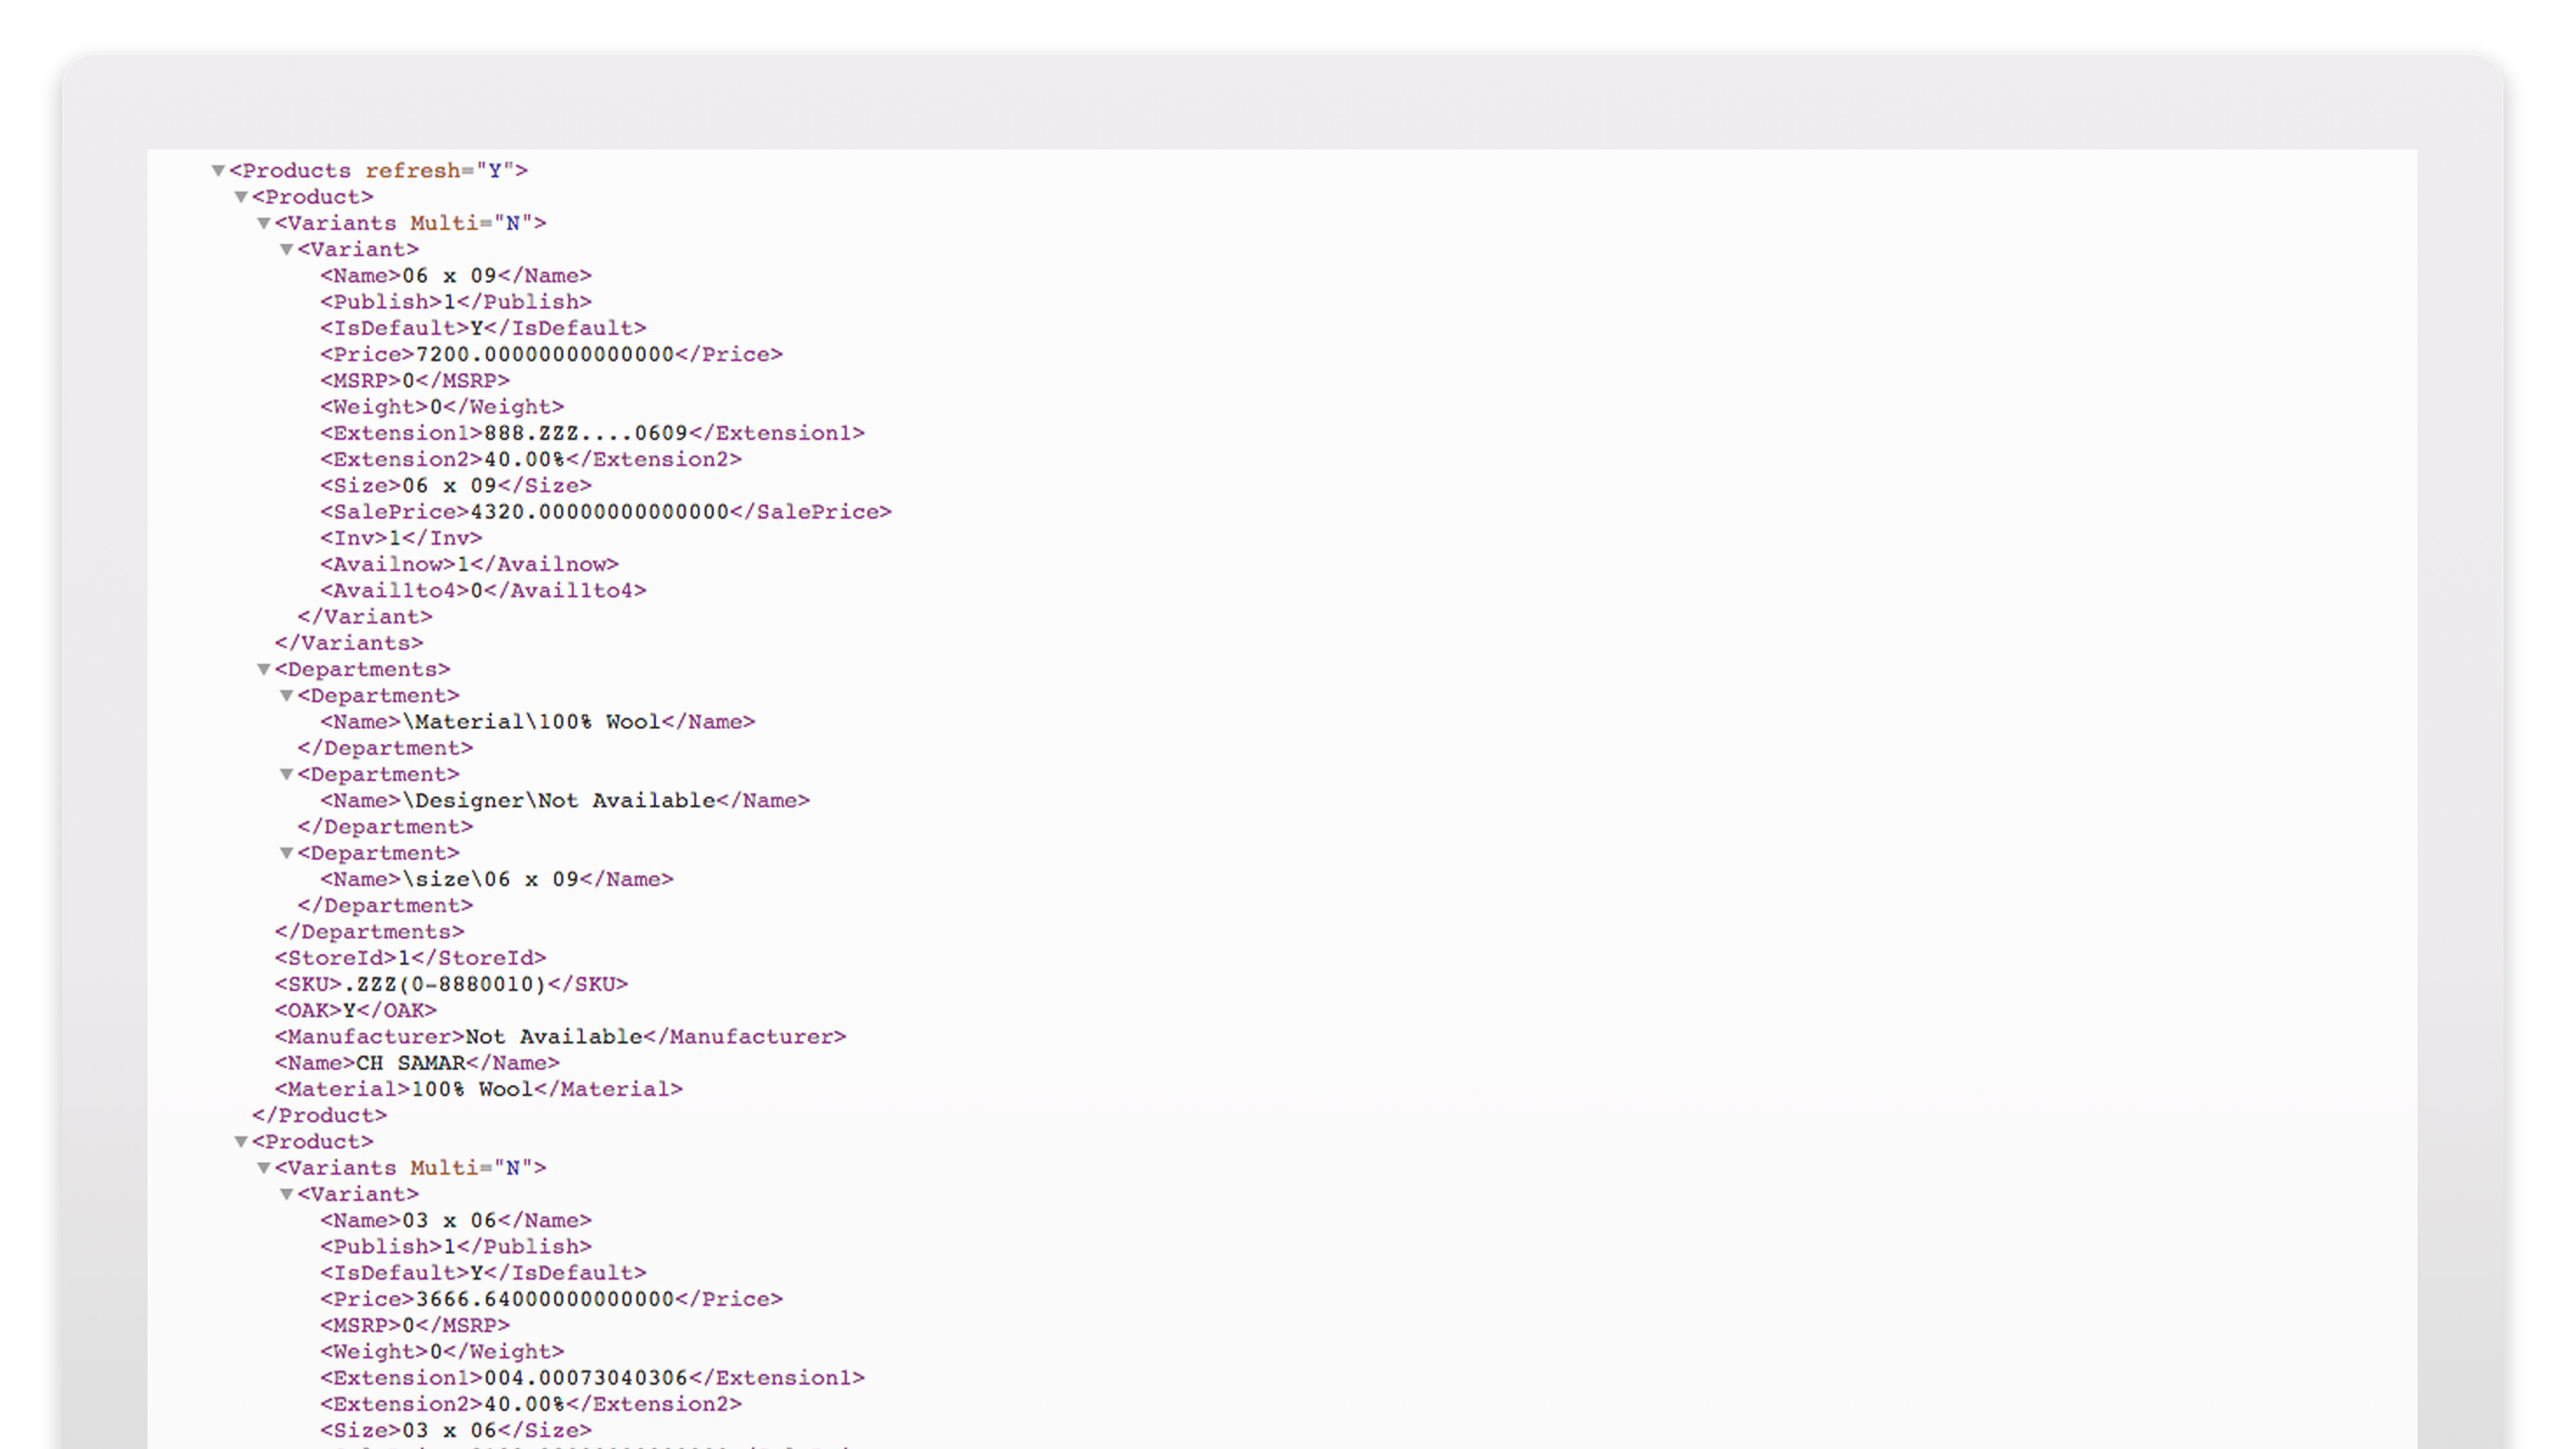Collapse the second Variants Multi="N" node
Viewport: 2576px width, 1449px height.
[x=264, y=1168]
